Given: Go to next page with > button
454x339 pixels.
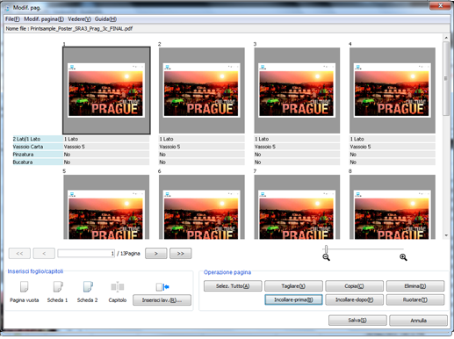Looking at the screenshot, I should [156, 253].
